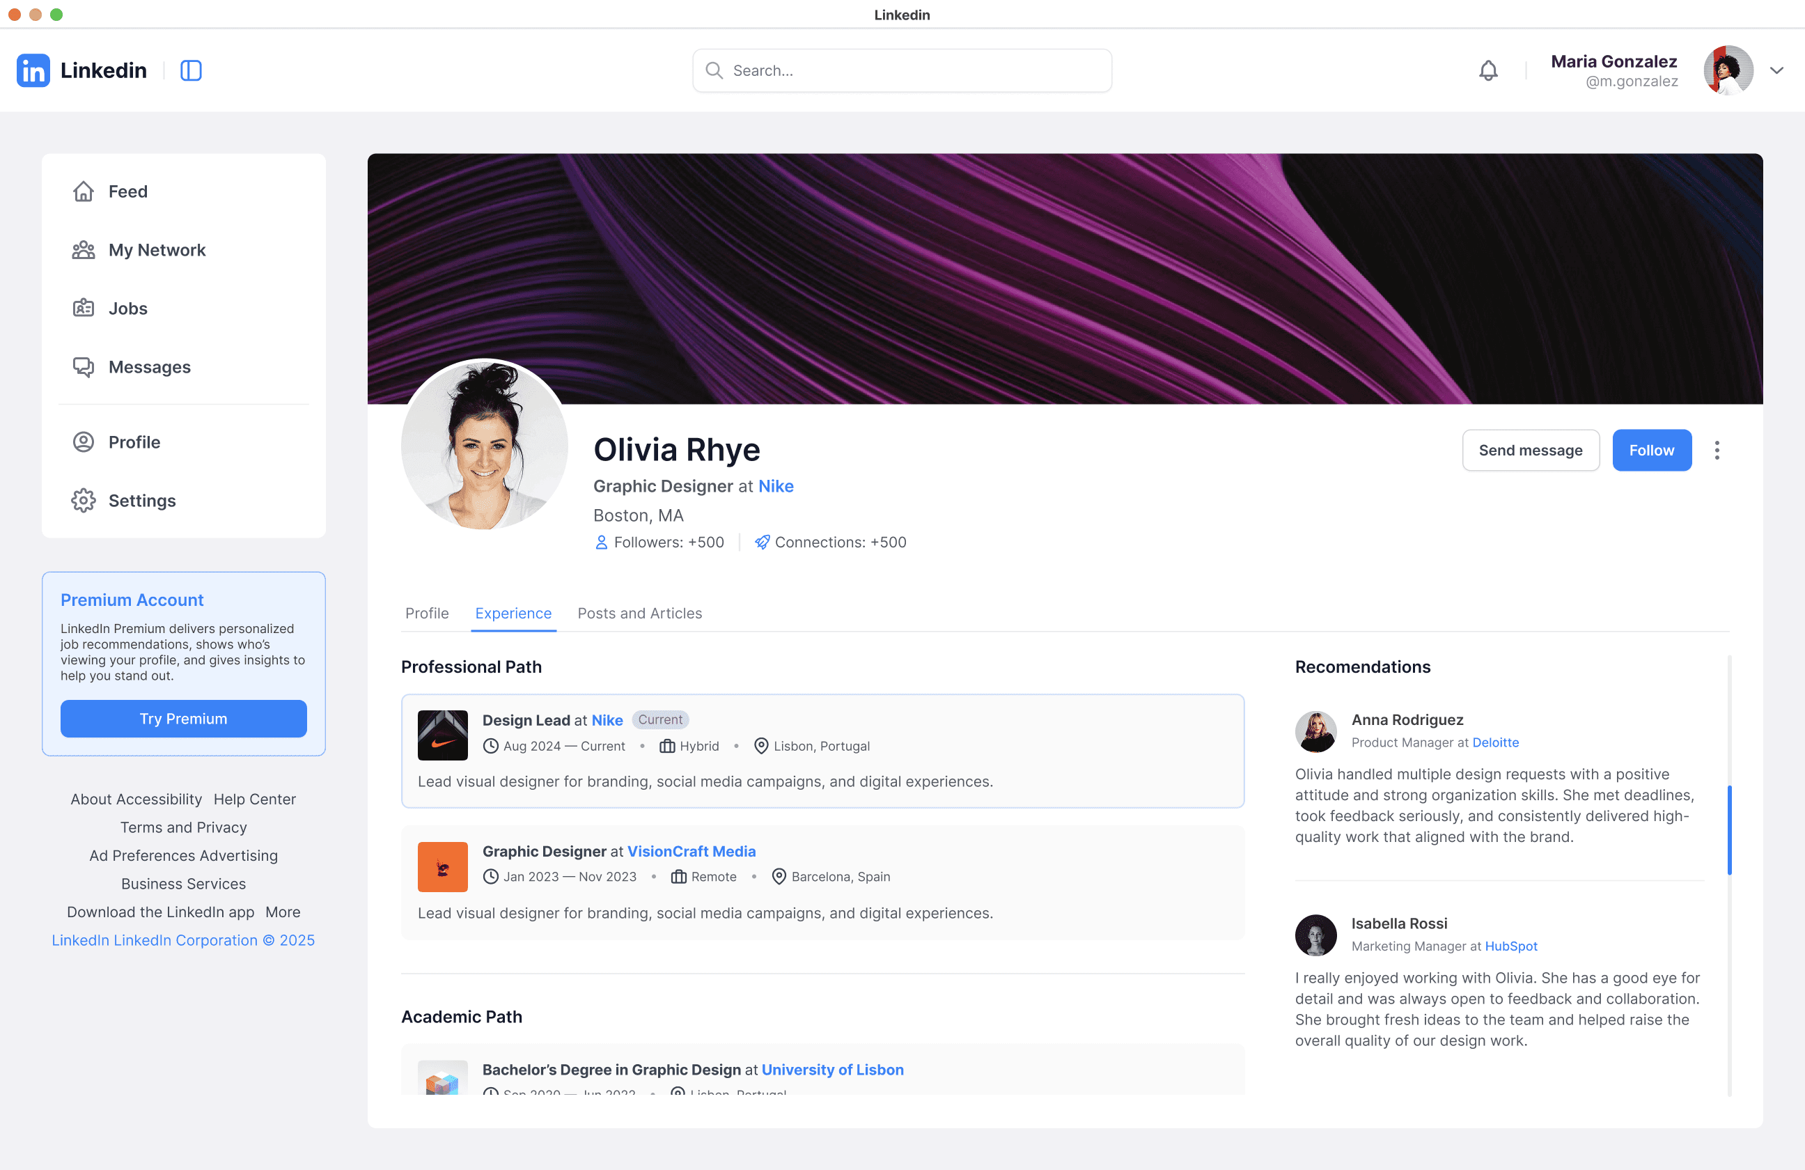Open the Messages chat icon

pos(84,367)
